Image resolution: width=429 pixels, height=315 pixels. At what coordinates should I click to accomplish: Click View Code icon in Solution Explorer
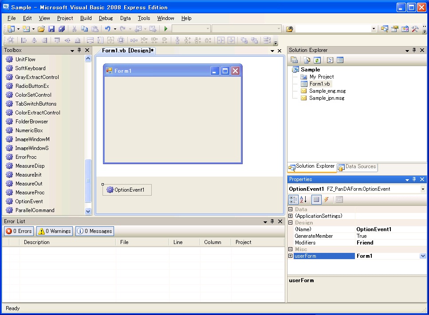coord(330,60)
